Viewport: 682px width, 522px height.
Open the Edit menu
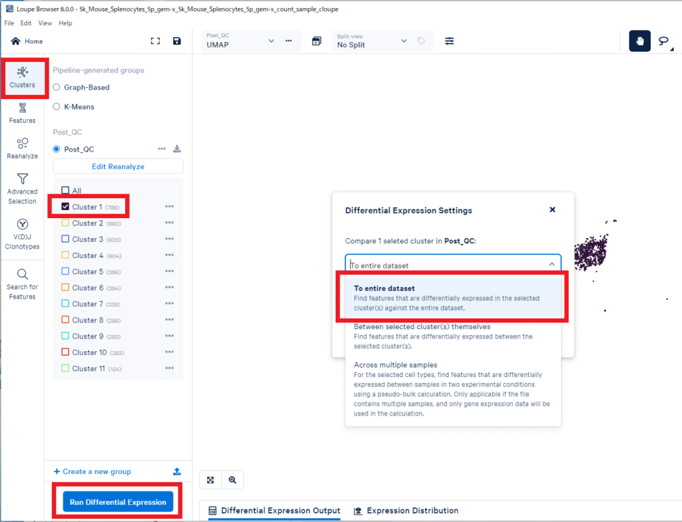point(26,23)
